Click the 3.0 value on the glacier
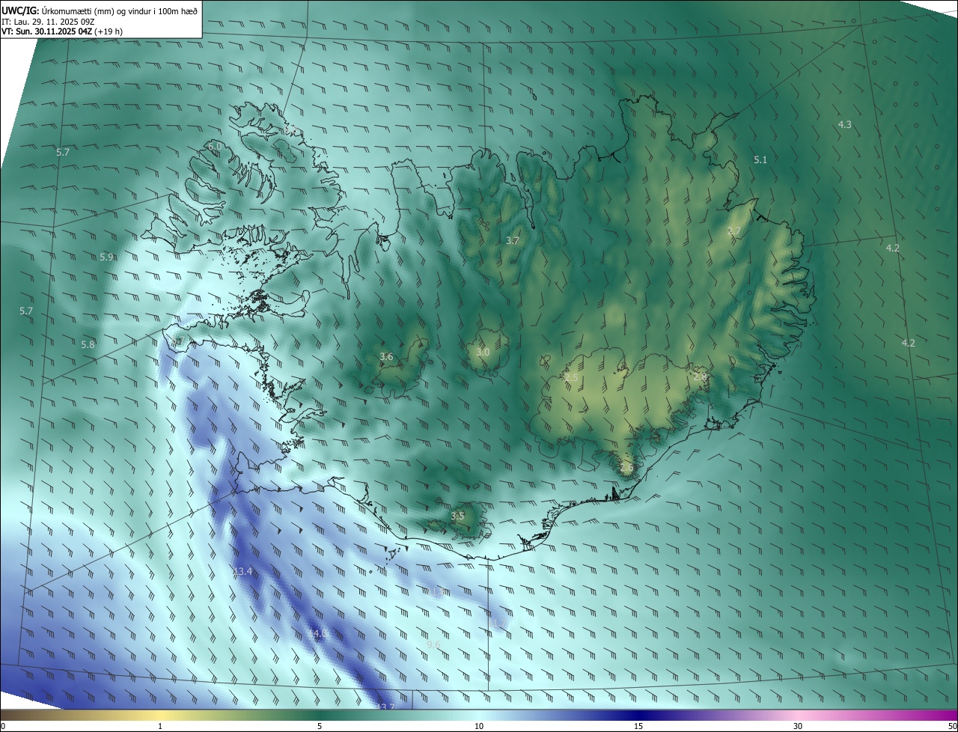The width and height of the screenshot is (958, 732). tap(483, 352)
